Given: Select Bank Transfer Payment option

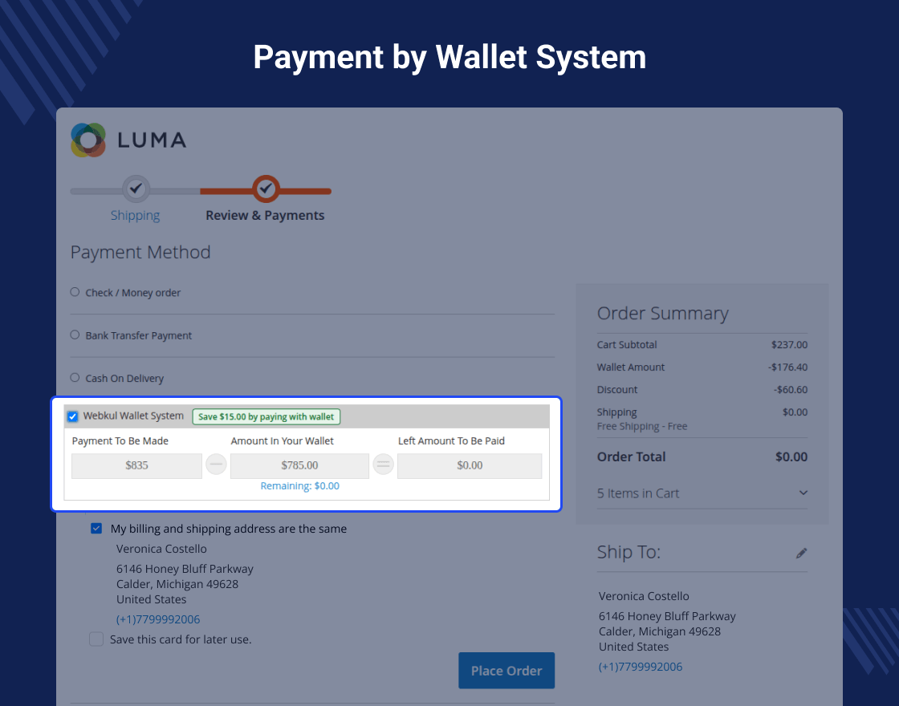Looking at the screenshot, I should click(75, 335).
